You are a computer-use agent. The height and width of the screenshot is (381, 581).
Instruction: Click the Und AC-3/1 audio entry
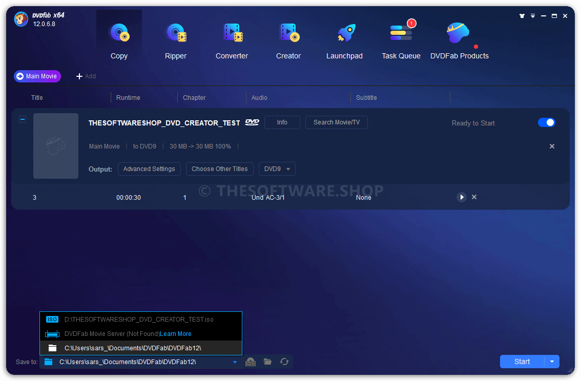[x=268, y=198]
